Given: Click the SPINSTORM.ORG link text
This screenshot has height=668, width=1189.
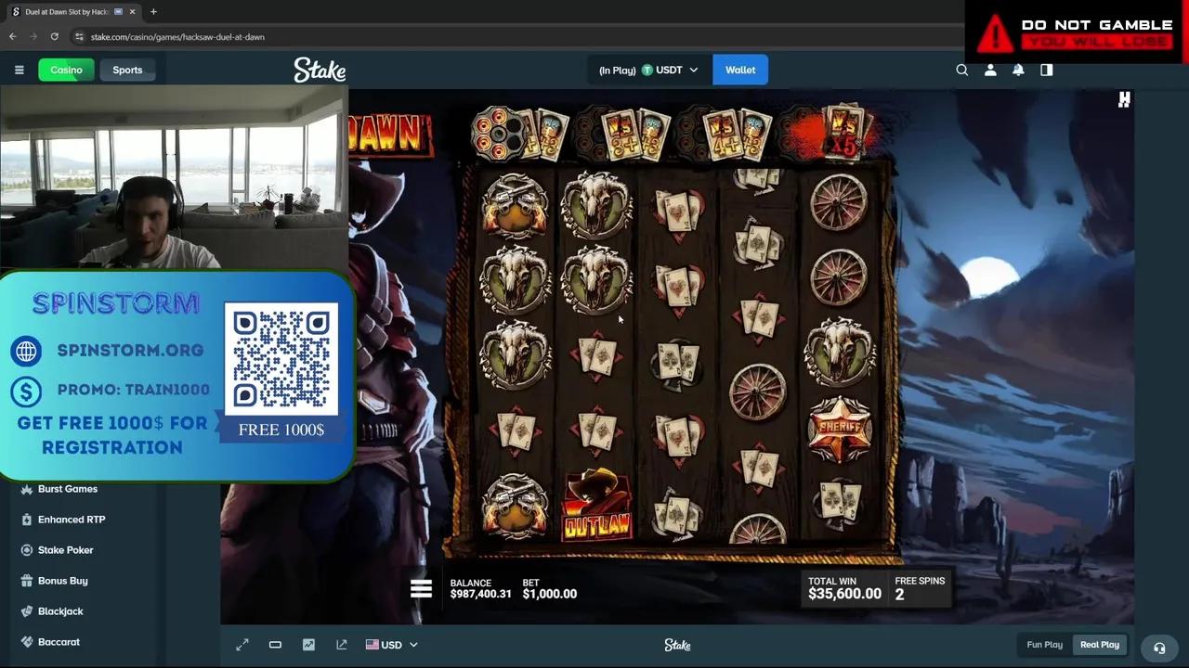Looking at the screenshot, I should pos(130,351).
